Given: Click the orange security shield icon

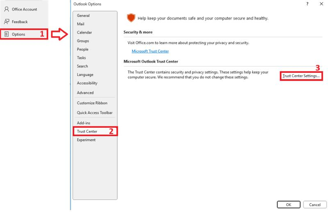Looking at the screenshot, I should pos(131,18).
